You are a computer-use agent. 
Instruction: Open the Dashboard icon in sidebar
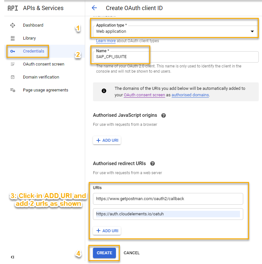pos(13,25)
